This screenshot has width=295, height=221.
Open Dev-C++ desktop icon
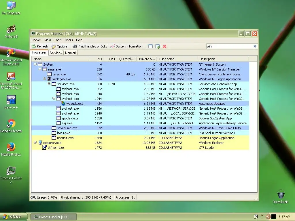[x=11, y=102]
